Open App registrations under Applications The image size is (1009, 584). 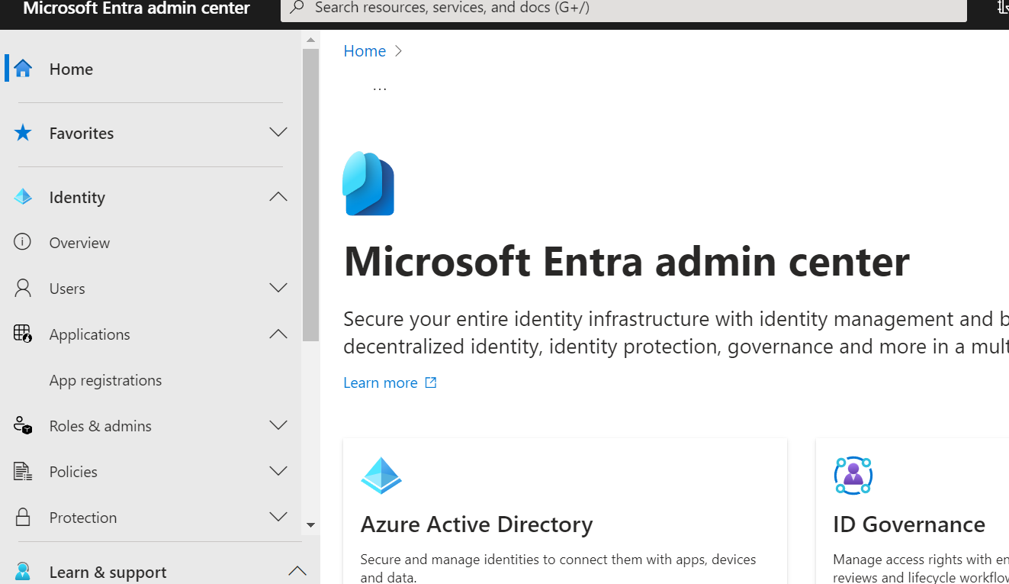105,380
